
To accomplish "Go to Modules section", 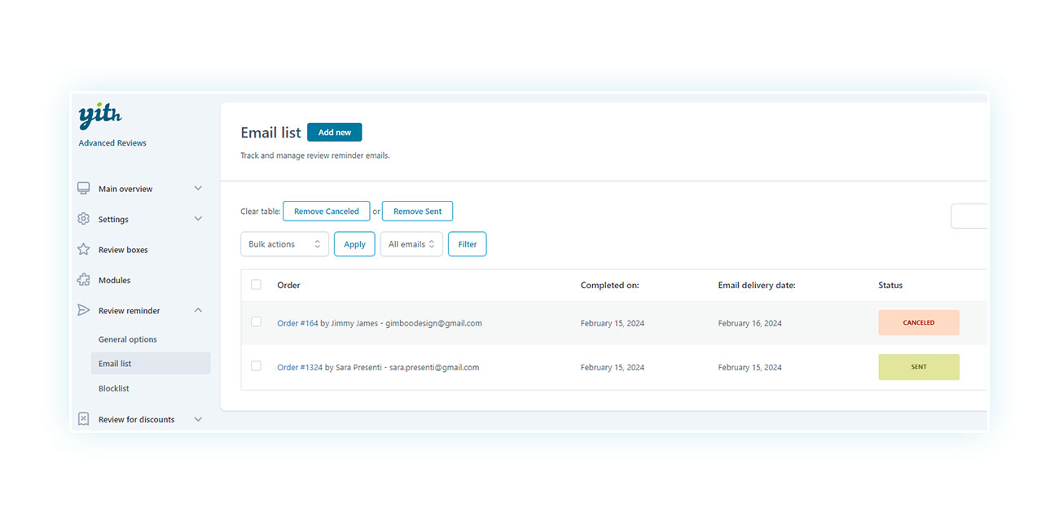I will (114, 280).
